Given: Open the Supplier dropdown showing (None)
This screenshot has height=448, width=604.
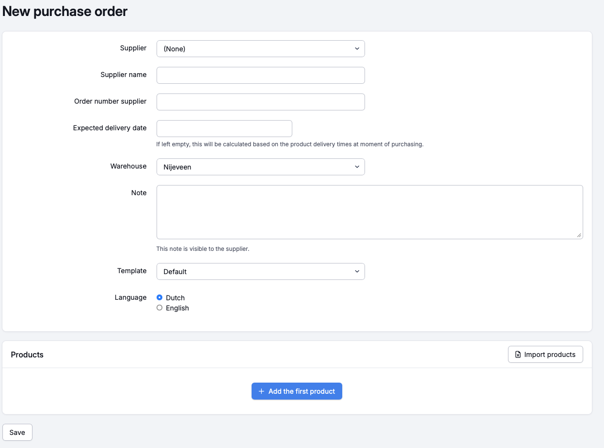Looking at the screenshot, I should tap(260, 48).
